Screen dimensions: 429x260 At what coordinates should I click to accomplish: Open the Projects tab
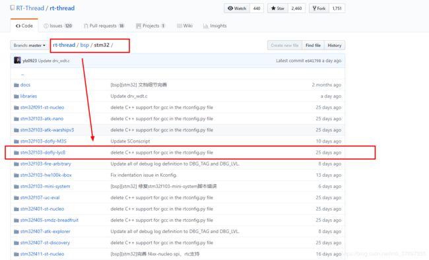point(150,26)
